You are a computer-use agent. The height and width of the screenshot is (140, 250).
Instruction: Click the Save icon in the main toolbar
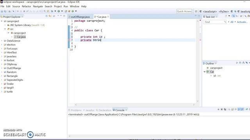(x=2, y=11)
